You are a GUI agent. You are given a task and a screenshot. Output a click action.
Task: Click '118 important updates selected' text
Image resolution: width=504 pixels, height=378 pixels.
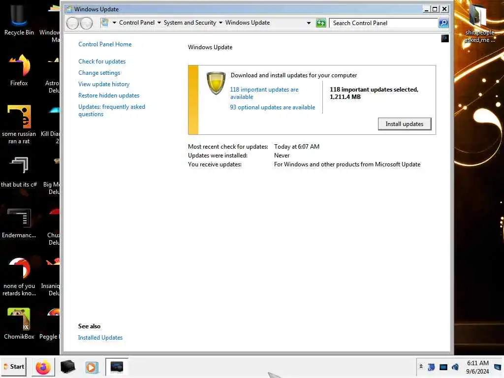coord(374,90)
